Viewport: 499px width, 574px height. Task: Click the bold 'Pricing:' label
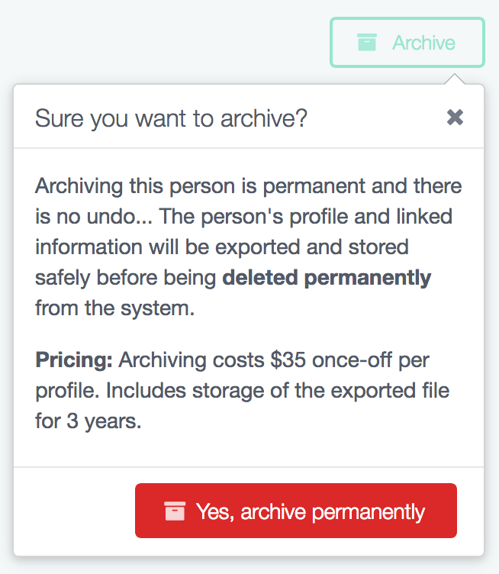pyautogui.click(x=74, y=360)
